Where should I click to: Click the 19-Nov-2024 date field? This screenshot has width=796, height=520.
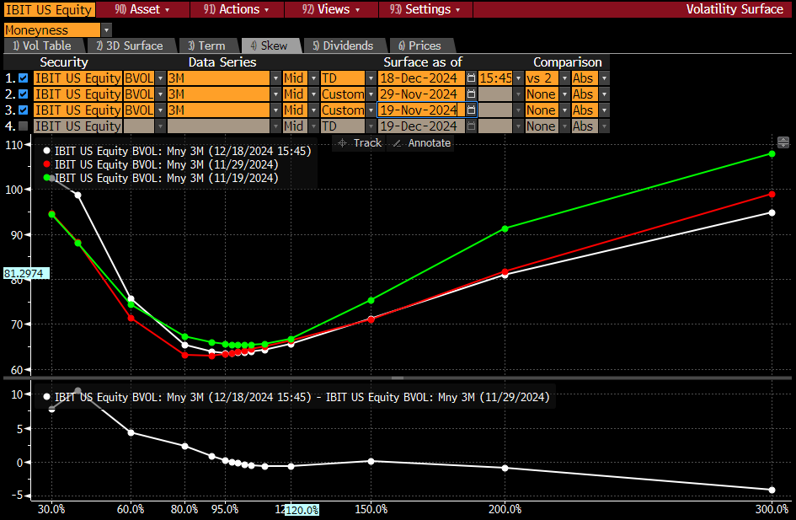pyautogui.click(x=421, y=110)
